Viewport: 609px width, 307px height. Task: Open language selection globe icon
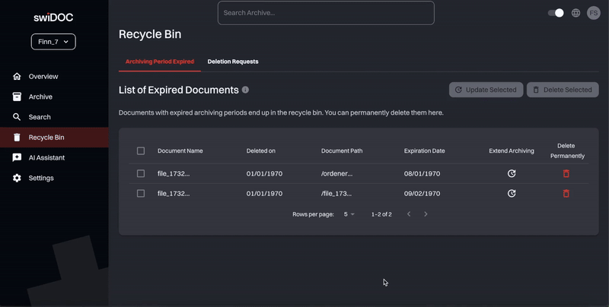click(576, 13)
